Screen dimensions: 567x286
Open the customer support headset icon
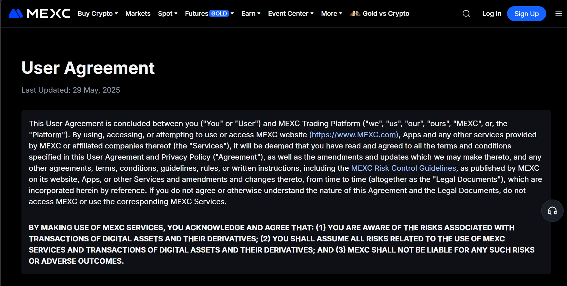[552, 211]
